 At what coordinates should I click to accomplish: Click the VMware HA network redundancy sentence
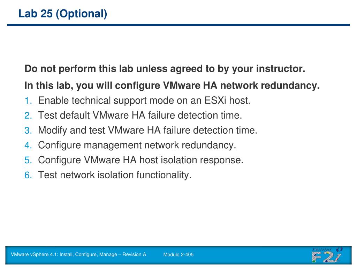click(172, 85)
